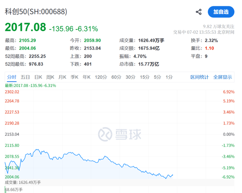
Task: Open the 日K chart tab
Action: click(38, 77)
